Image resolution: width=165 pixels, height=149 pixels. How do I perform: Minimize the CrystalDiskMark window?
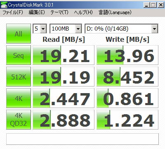pyautogui.click(x=146, y=5)
